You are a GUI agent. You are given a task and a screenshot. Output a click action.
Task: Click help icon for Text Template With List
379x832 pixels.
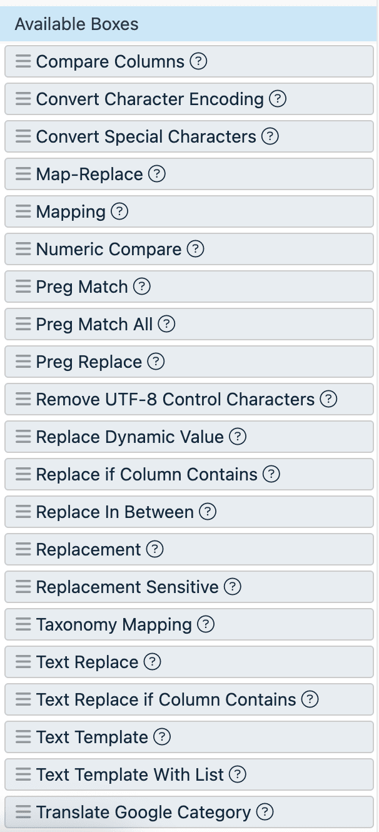click(238, 774)
